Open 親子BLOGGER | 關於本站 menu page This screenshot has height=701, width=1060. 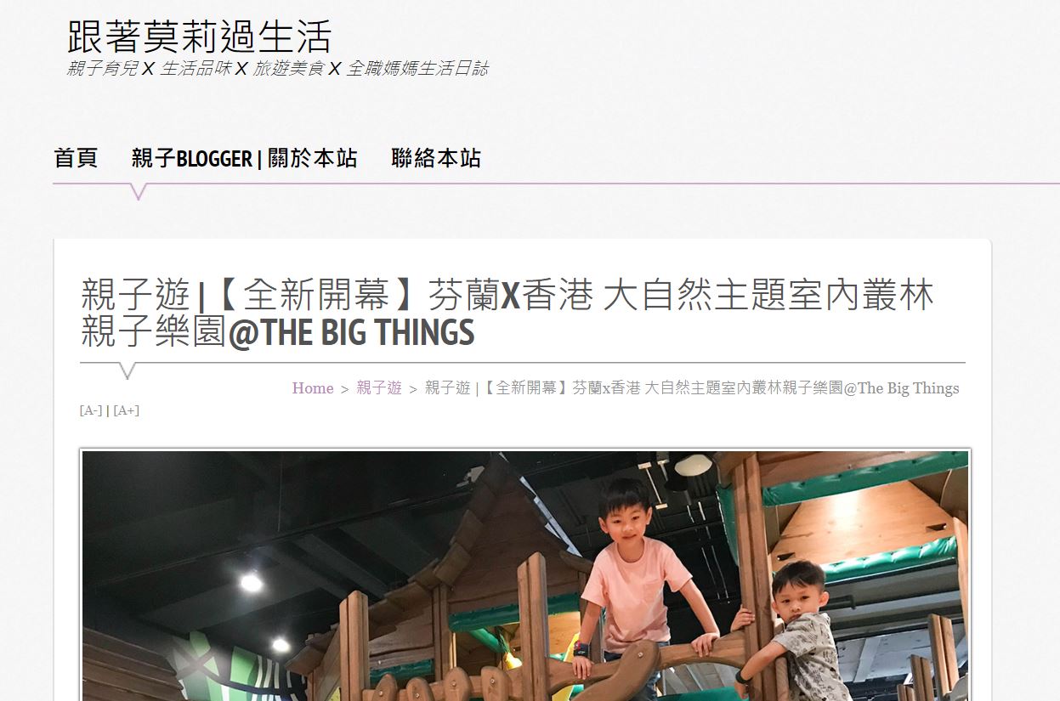pos(244,158)
